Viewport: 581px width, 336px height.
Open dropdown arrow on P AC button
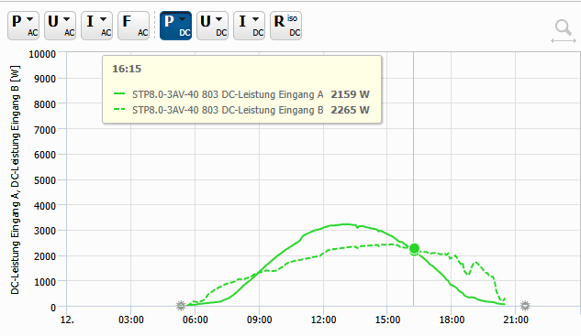coord(30,19)
